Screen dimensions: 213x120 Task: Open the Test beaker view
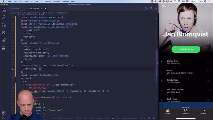[4, 48]
